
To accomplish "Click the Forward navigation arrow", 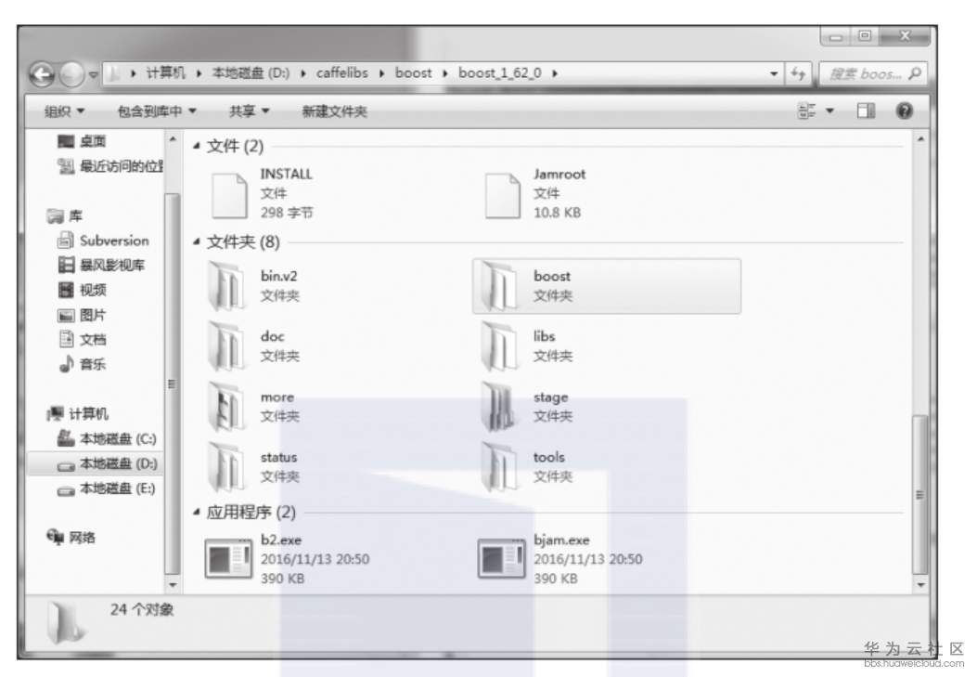I will click(x=71, y=75).
